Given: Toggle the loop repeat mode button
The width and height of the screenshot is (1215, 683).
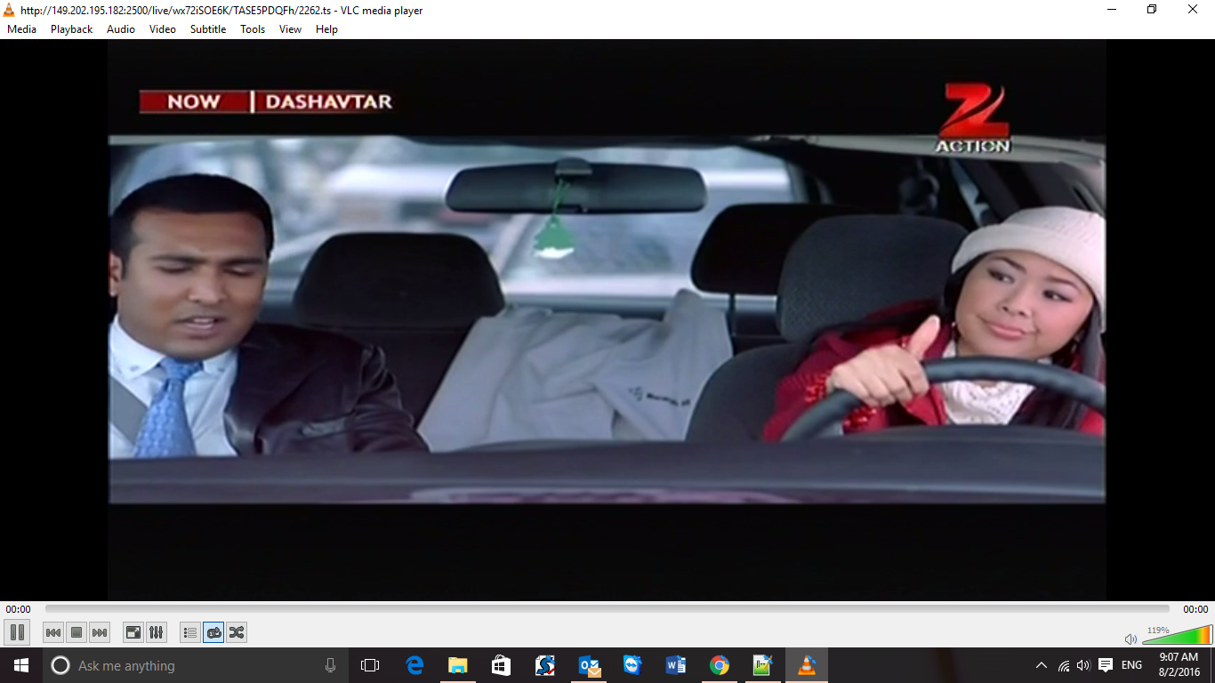Looking at the screenshot, I should tap(213, 632).
